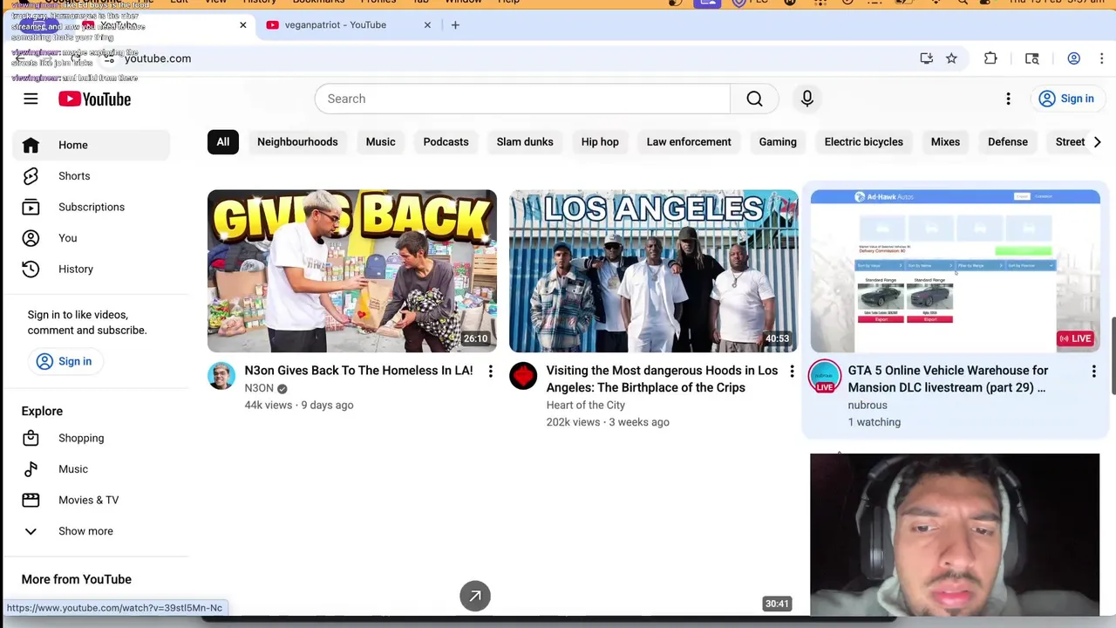
Task: Click N3on Gives Back video title
Action: [358, 371]
